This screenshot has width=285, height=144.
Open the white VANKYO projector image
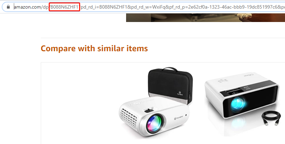point(154,116)
